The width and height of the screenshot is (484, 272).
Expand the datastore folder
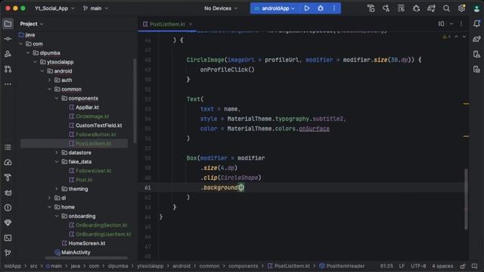[57, 153]
